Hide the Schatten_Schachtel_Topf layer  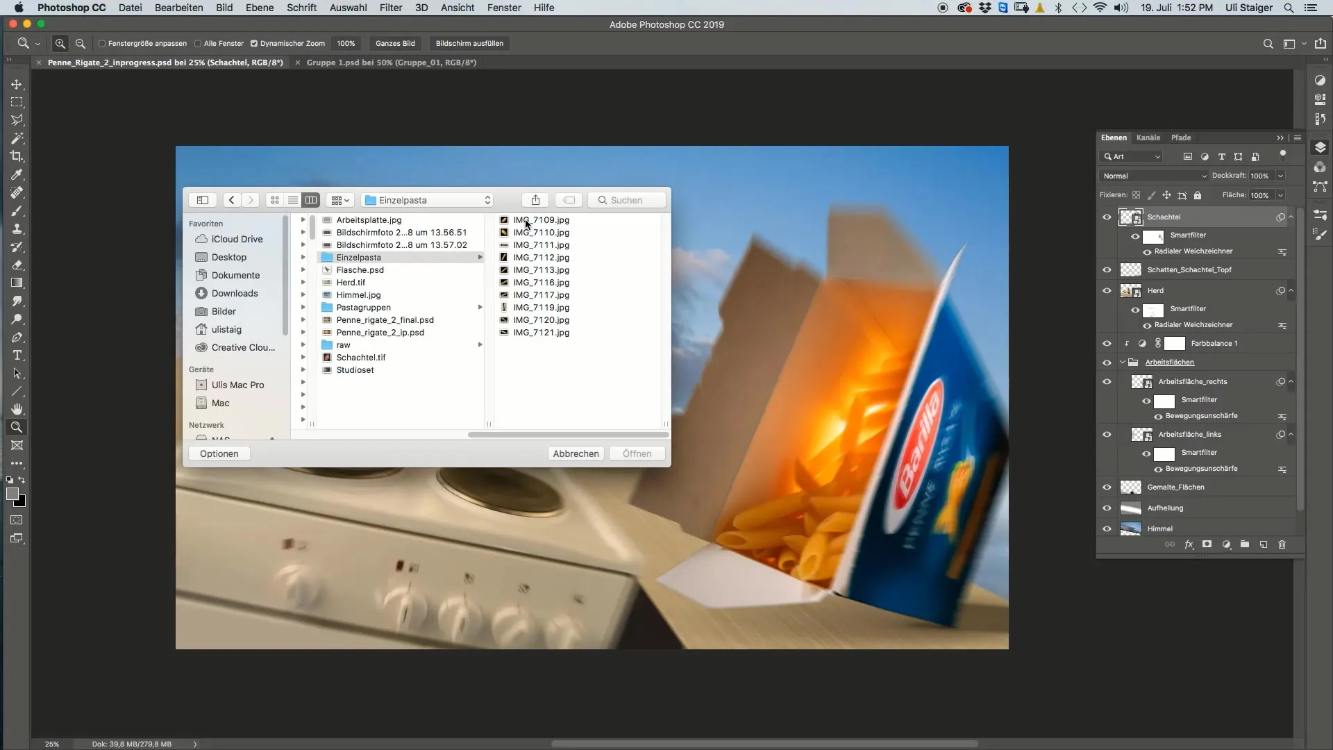tap(1107, 270)
